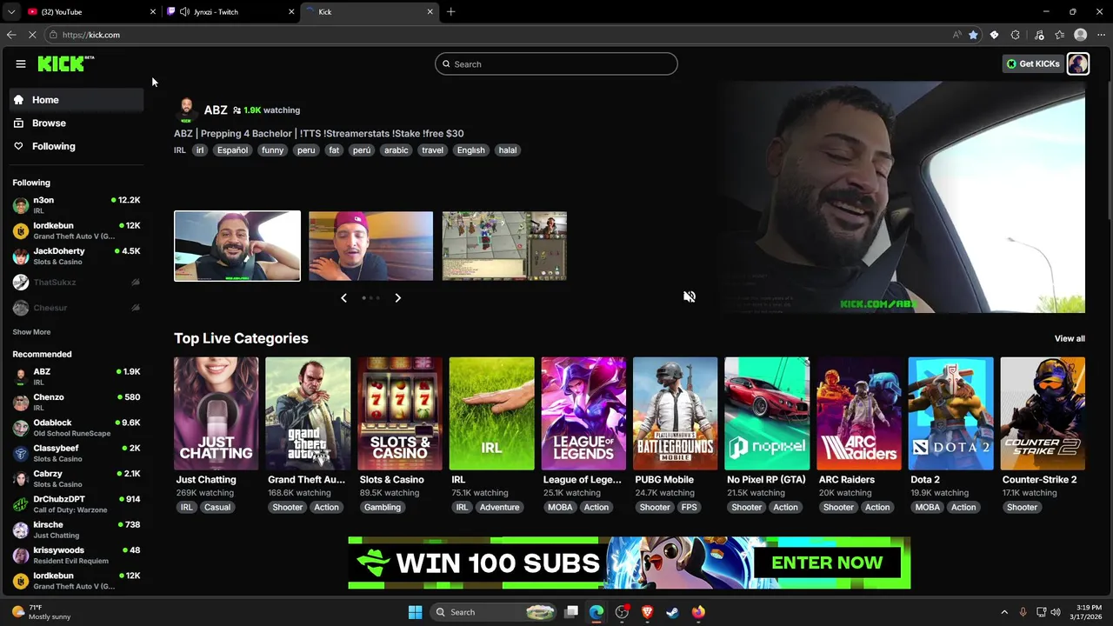
Task: Open tab search dropdown in browser
Action: pyautogui.click(x=10, y=11)
